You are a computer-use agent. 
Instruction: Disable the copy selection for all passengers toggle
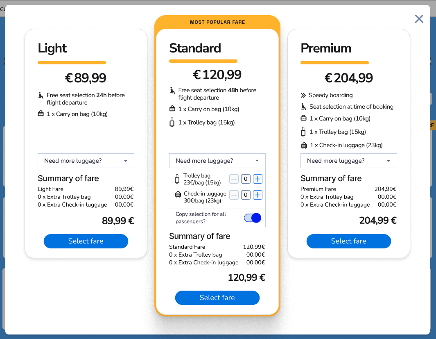point(252,218)
